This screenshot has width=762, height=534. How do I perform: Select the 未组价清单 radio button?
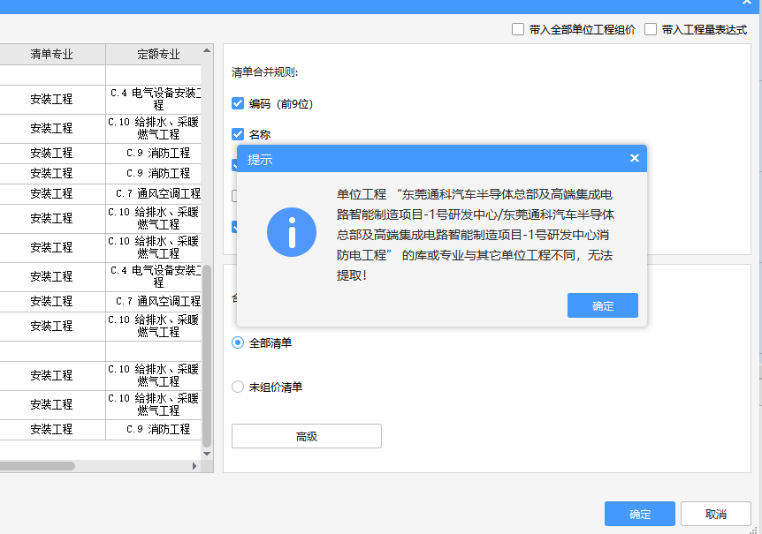(238, 387)
